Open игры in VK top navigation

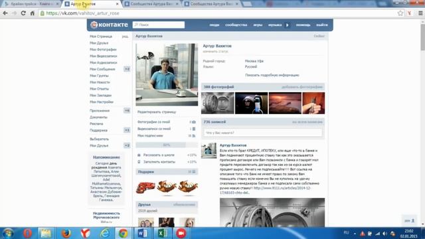[x=258, y=25]
